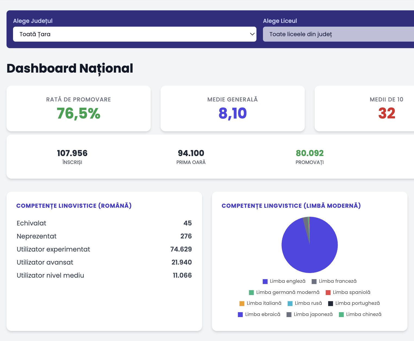Screen dimensions: 414x341
Task: Click the Rată de promovare 76,5% card
Action: pos(79,108)
